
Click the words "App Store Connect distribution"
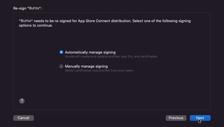(x=104, y=21)
